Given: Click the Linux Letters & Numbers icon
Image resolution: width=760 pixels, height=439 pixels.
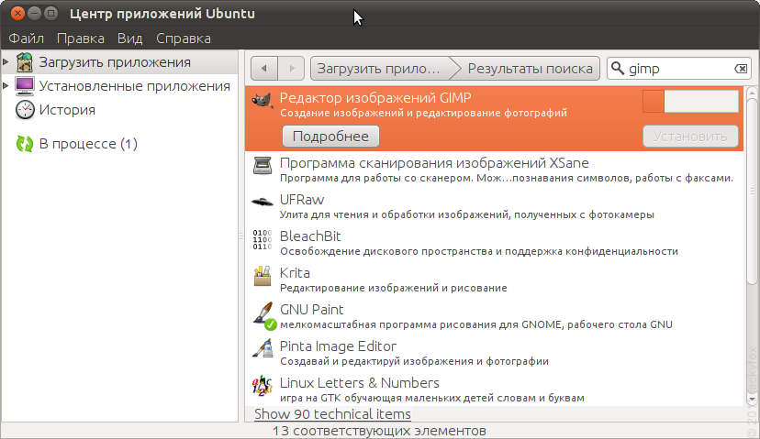Looking at the screenshot, I should [263, 385].
